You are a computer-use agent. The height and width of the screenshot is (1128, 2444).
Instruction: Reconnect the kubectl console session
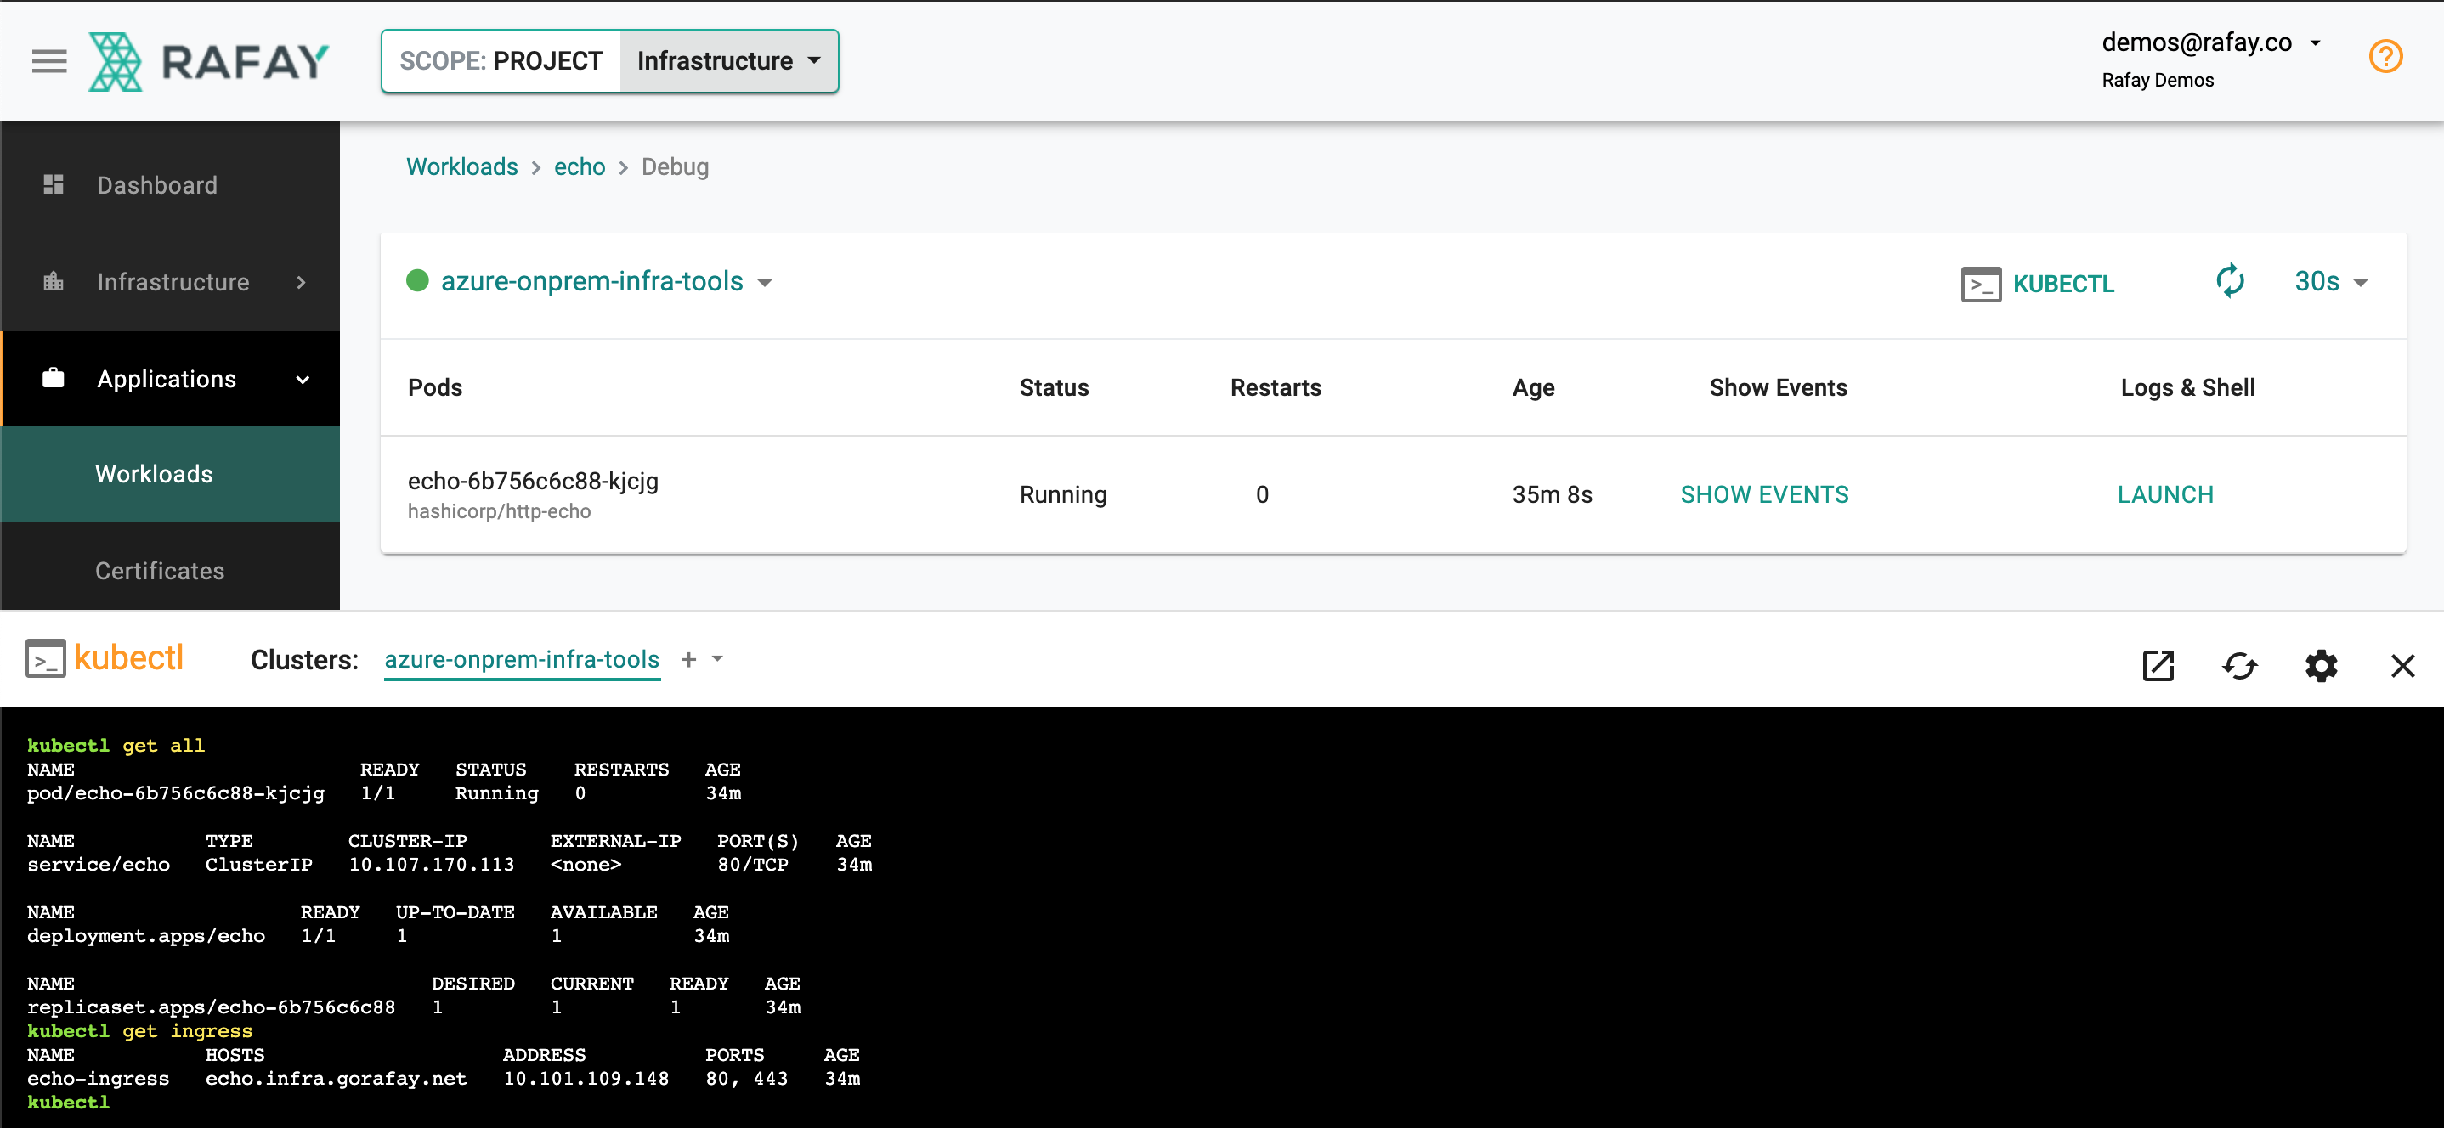[2240, 665]
